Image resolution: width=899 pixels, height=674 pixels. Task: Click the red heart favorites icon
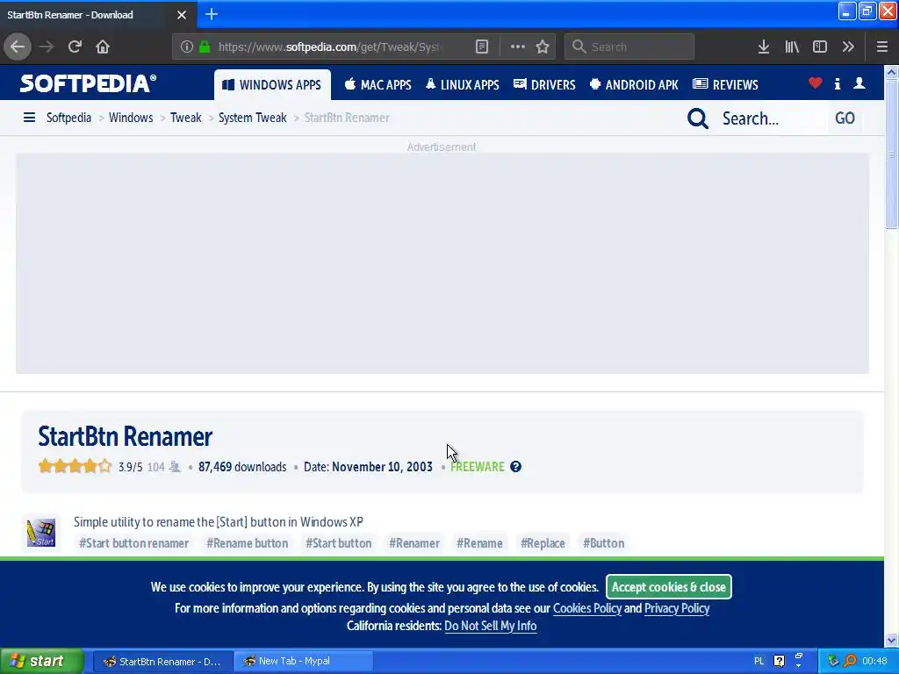coord(815,83)
